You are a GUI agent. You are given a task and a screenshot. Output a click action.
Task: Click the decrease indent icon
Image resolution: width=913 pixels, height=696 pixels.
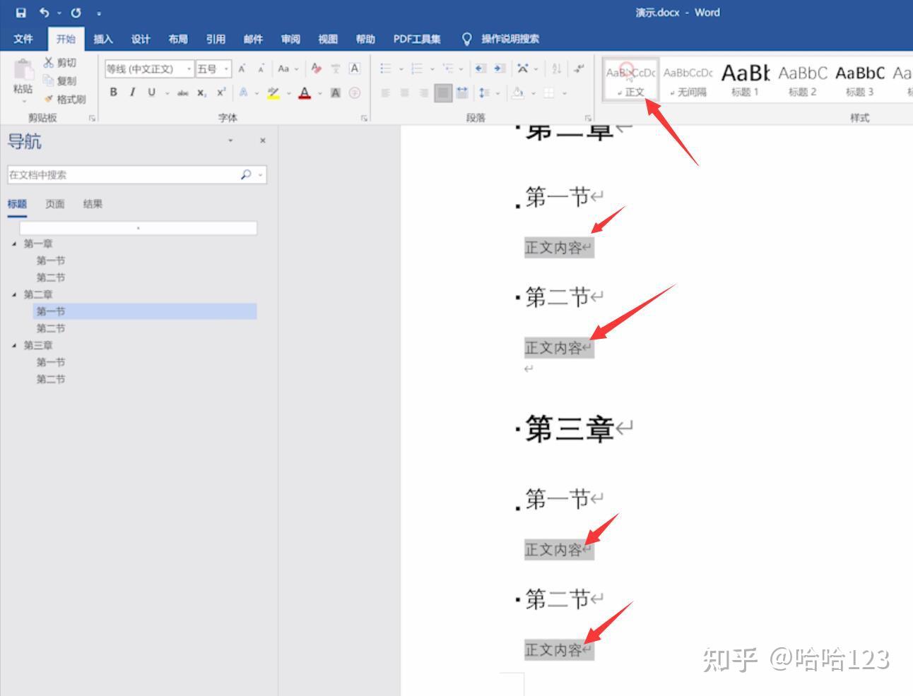pos(481,68)
